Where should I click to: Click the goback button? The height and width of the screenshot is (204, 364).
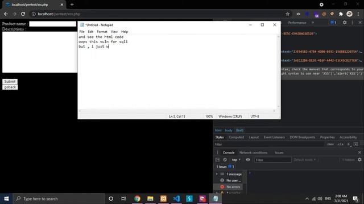tap(10, 87)
